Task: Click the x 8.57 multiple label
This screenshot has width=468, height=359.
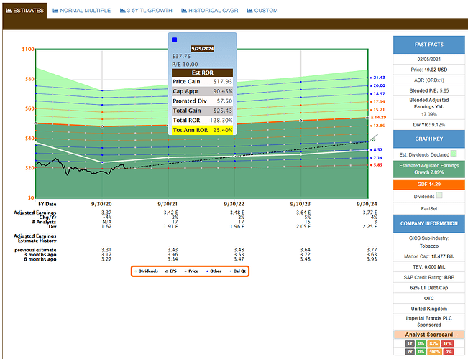Action: point(376,149)
